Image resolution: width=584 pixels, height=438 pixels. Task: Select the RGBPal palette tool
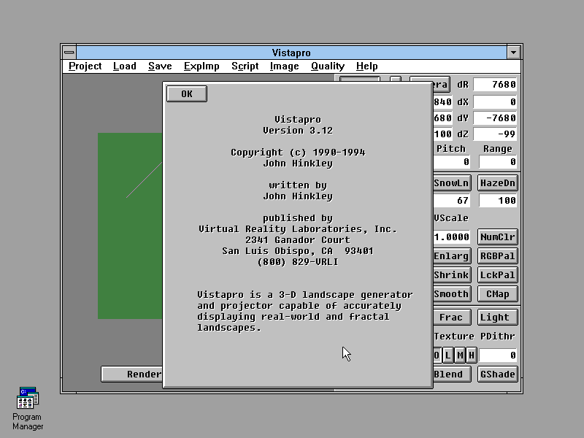coord(497,255)
